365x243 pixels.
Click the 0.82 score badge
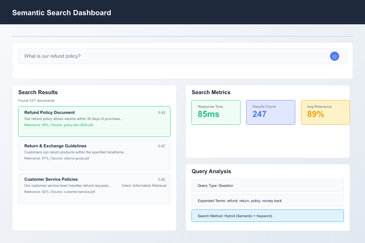[x=162, y=180]
